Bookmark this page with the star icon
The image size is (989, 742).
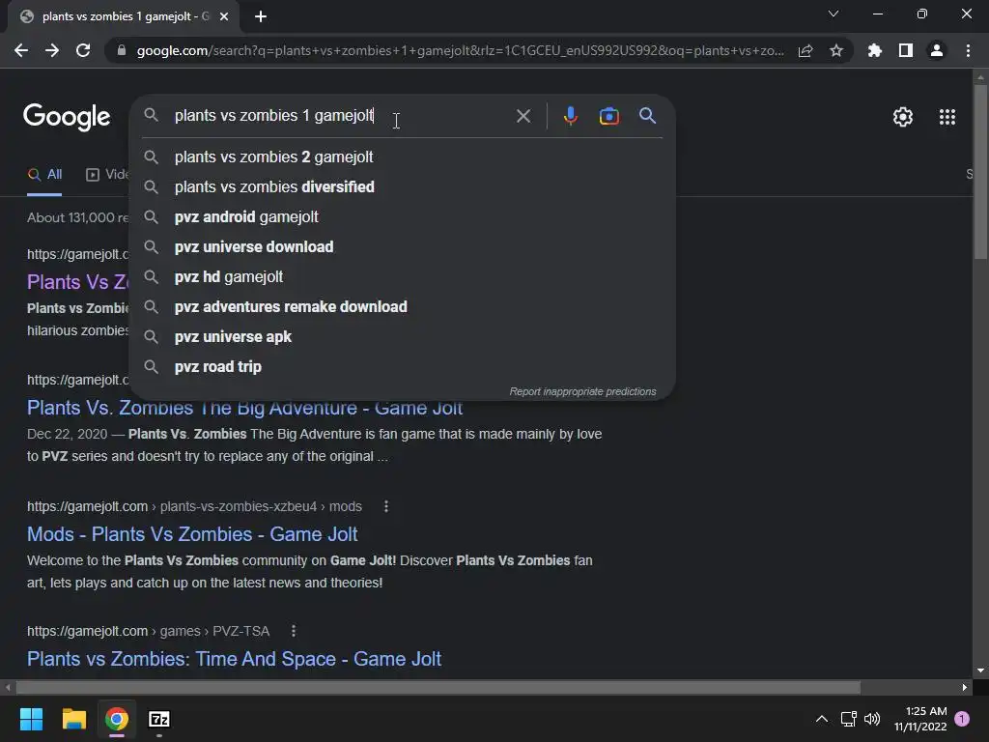point(836,50)
